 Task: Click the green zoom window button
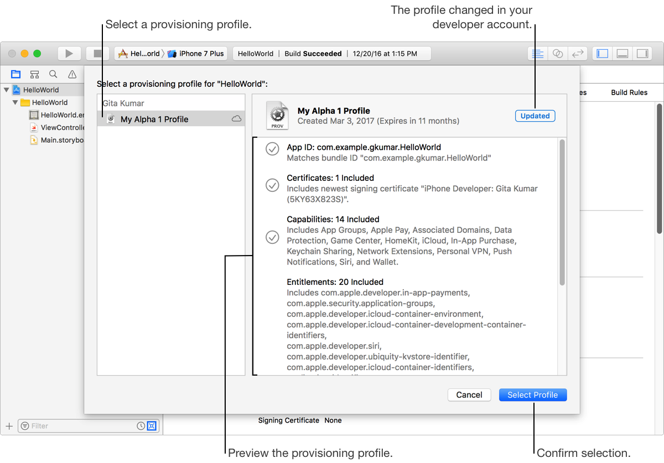[37, 54]
